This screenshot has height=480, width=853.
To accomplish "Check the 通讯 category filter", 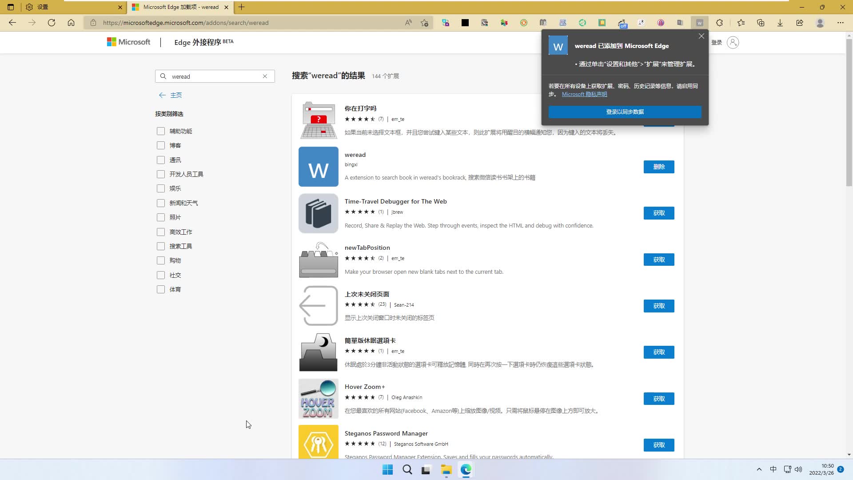I will (161, 160).
